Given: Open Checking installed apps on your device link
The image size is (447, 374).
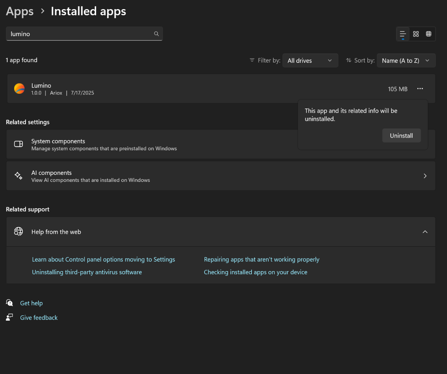Looking at the screenshot, I should [x=255, y=272].
